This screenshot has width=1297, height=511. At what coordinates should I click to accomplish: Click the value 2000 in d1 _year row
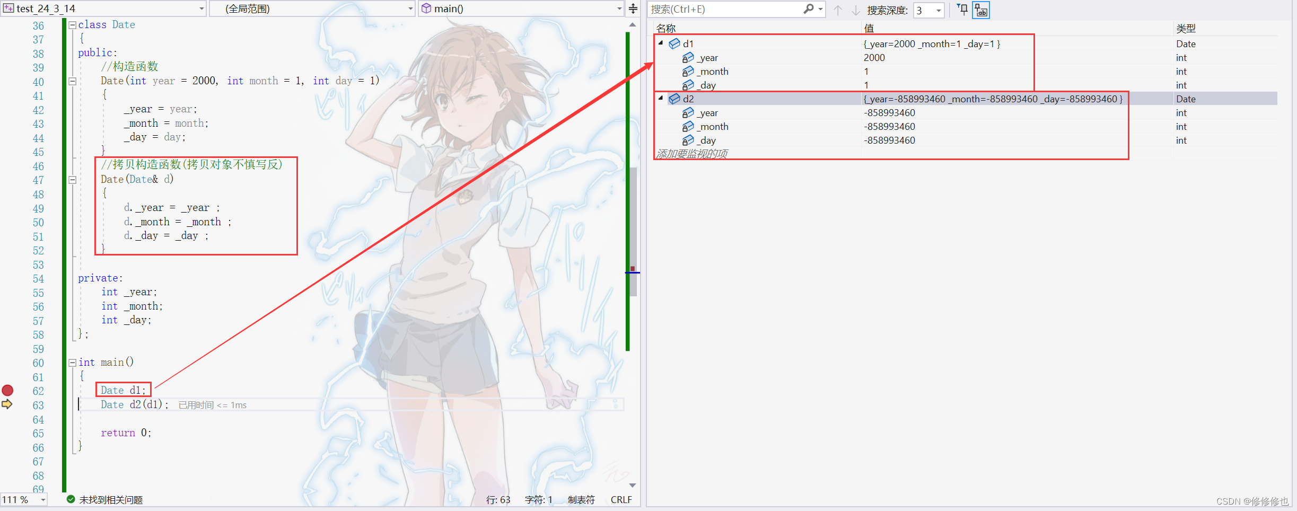(874, 58)
